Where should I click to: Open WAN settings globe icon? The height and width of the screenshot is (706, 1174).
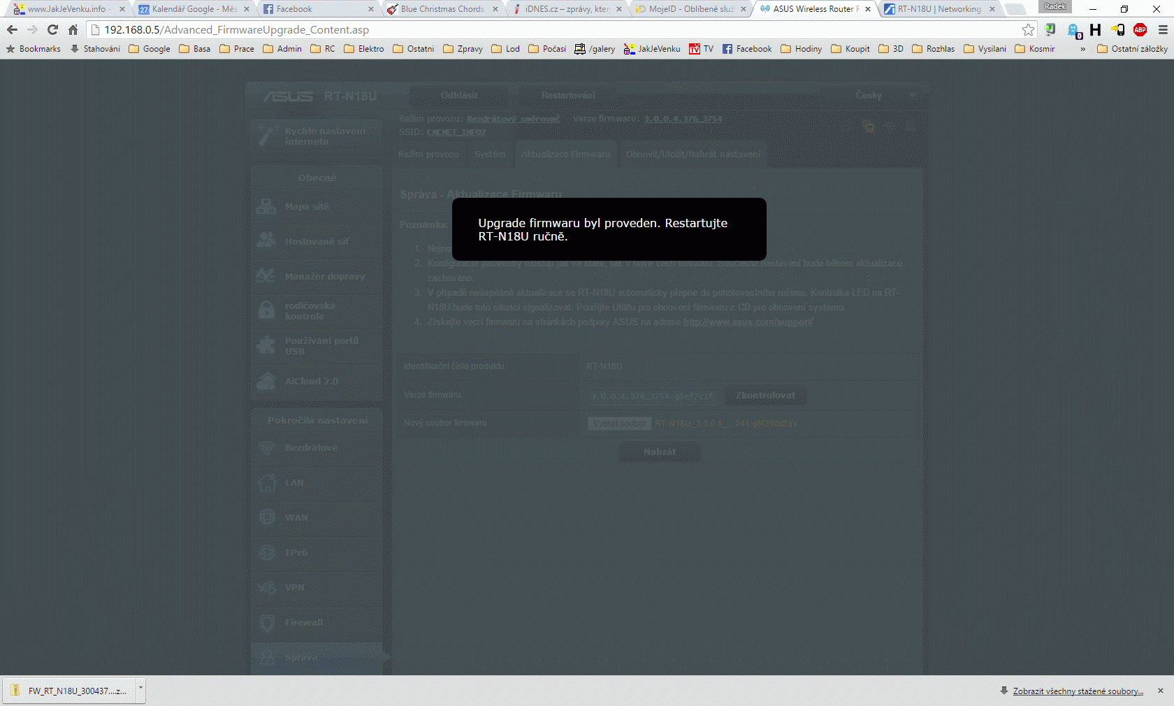coord(266,517)
